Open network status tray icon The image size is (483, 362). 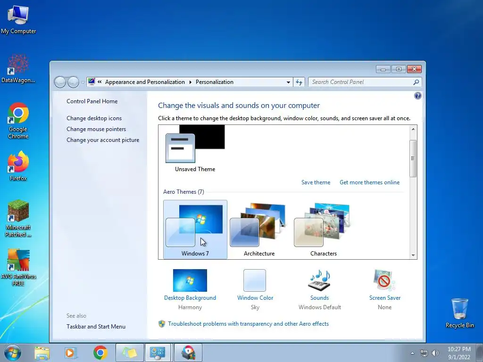pyautogui.click(x=424, y=353)
